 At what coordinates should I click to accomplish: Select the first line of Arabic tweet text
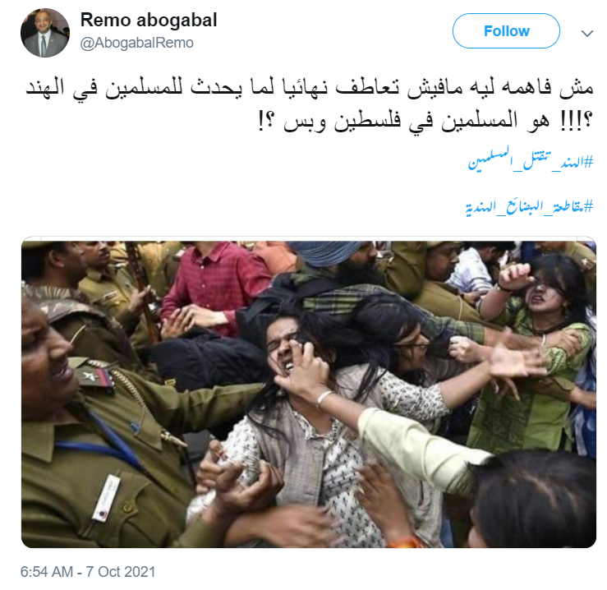point(310,88)
